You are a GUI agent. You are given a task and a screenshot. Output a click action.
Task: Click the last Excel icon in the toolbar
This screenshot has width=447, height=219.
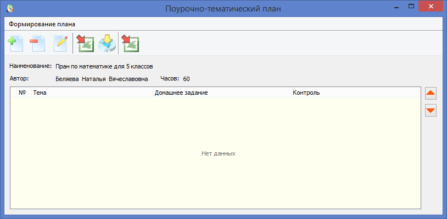(130, 43)
